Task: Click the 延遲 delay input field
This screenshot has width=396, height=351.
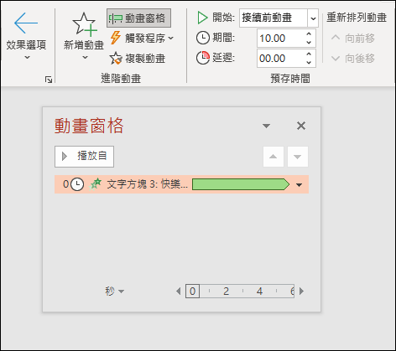Action: (x=281, y=59)
